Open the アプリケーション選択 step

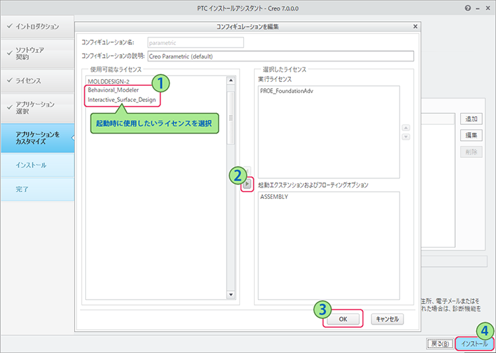tap(37, 108)
